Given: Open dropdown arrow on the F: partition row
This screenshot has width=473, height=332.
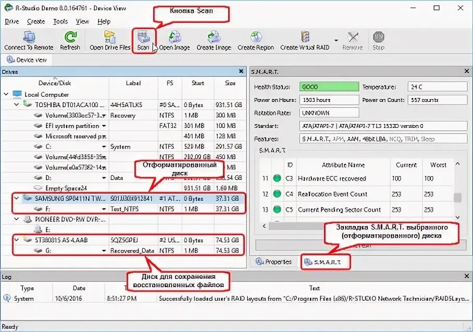Looking at the screenshot, I should pyautogui.click(x=104, y=209).
